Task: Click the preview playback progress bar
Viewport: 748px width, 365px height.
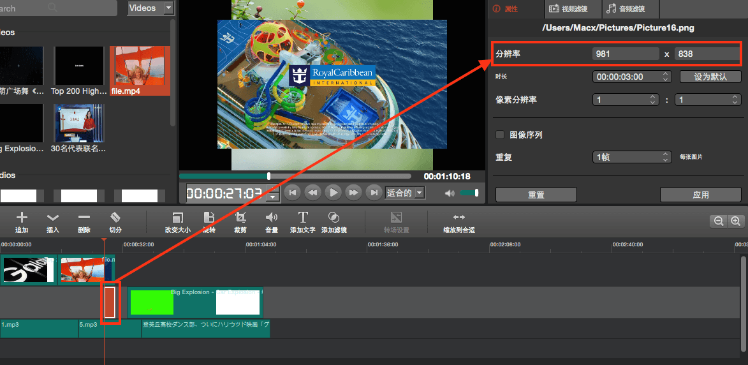Action: pos(295,176)
